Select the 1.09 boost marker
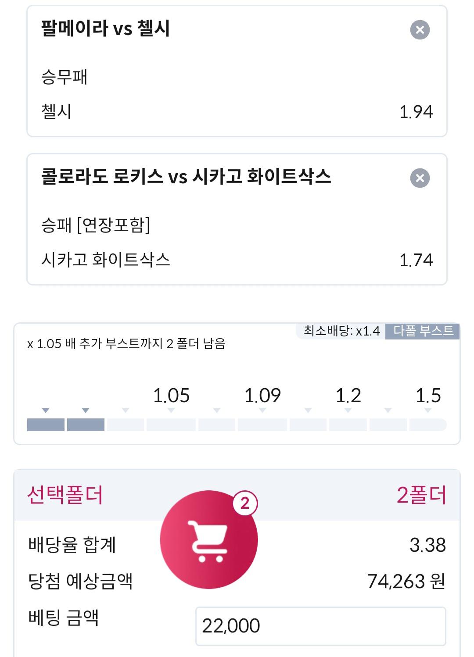 [262, 396]
